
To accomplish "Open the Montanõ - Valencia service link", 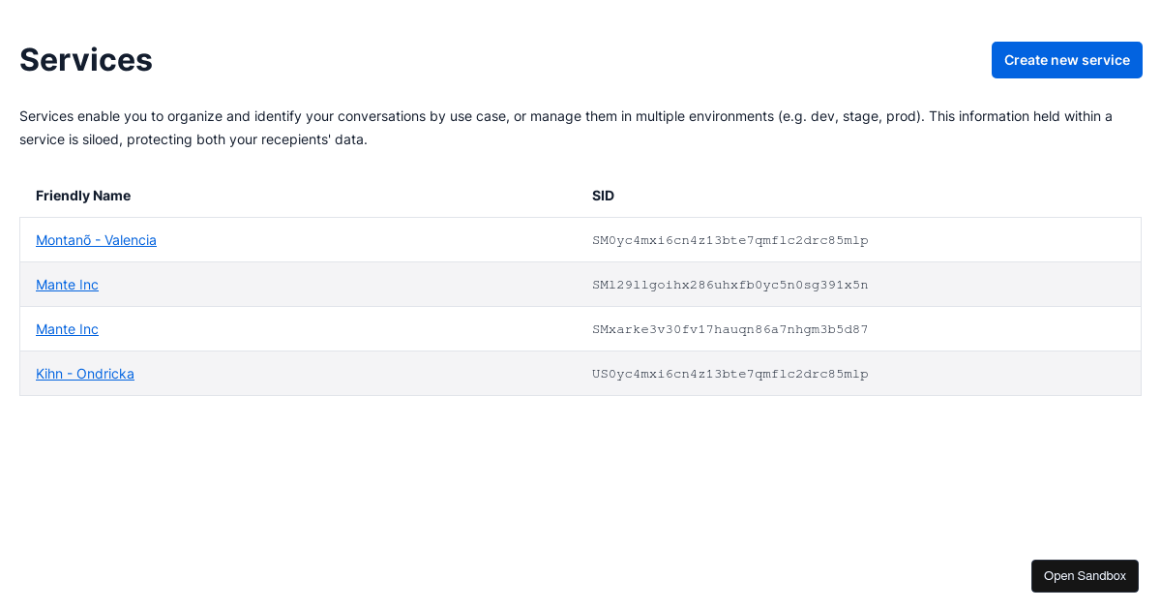I will (96, 240).
